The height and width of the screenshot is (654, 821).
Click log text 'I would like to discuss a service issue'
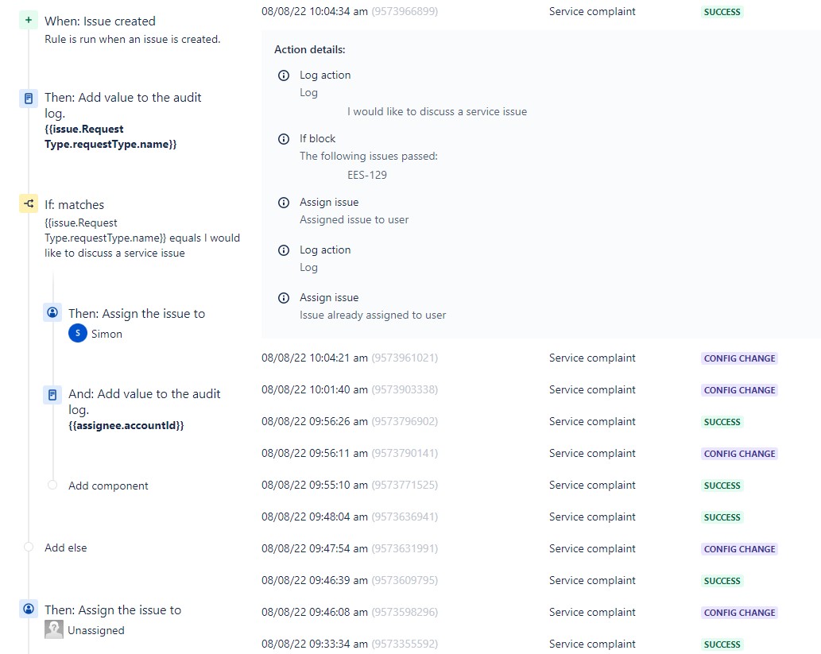437,111
